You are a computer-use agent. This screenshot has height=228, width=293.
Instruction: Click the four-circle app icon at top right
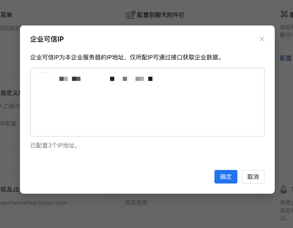coord(284,14)
